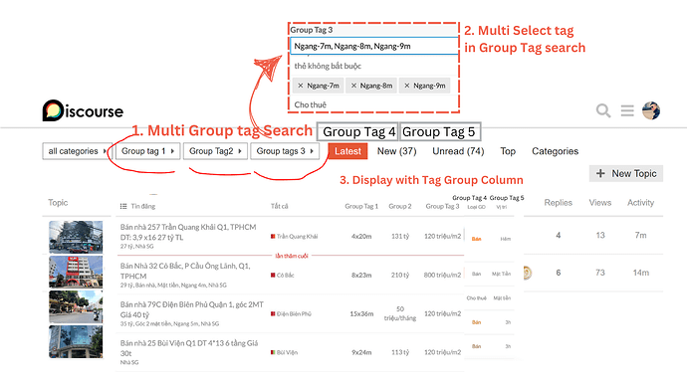Open thumbnail for 79C Điện Biên Phủ listing

coord(76,306)
